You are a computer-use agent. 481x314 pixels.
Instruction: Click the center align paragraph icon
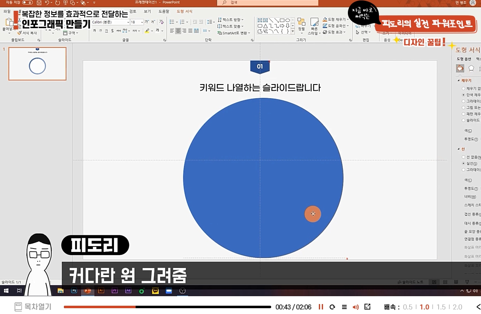coord(178,31)
